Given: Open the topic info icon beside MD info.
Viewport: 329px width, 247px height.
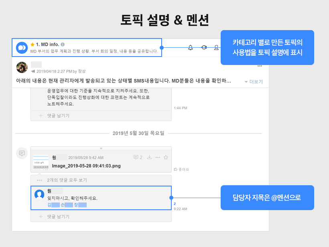Looking at the screenshot, I should click(63, 45).
